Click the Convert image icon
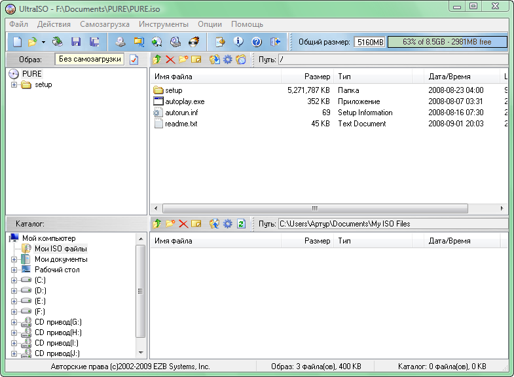The width and height of the screenshot is (514, 377). point(139,42)
